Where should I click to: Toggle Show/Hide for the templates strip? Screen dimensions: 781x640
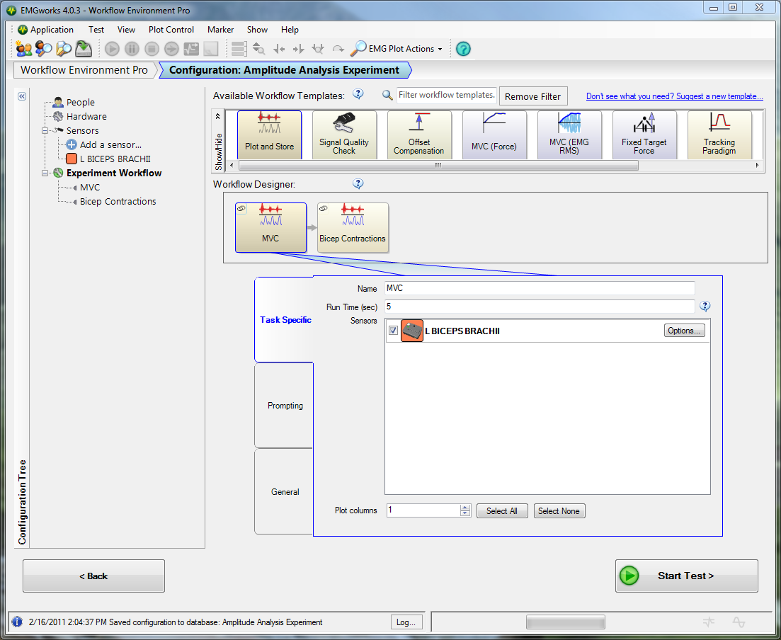[x=218, y=141]
